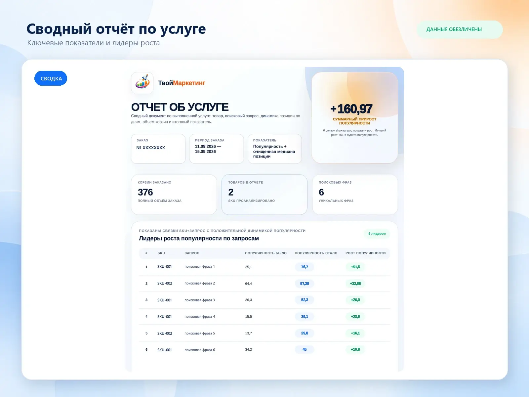Click the +51,6 growth badge
Viewport: 529px width, 397px height.
pyautogui.click(x=355, y=267)
